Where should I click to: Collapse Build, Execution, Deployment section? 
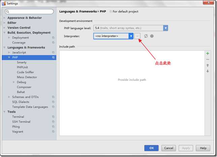pyautogui.click(x=4, y=33)
